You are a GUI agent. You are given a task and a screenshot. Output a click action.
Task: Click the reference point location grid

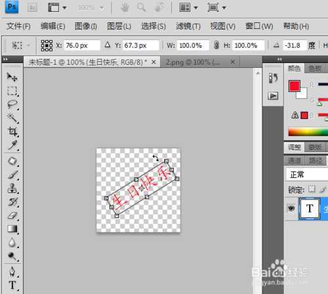click(x=47, y=45)
